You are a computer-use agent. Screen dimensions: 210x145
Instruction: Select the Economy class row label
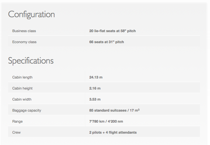coord(24,42)
